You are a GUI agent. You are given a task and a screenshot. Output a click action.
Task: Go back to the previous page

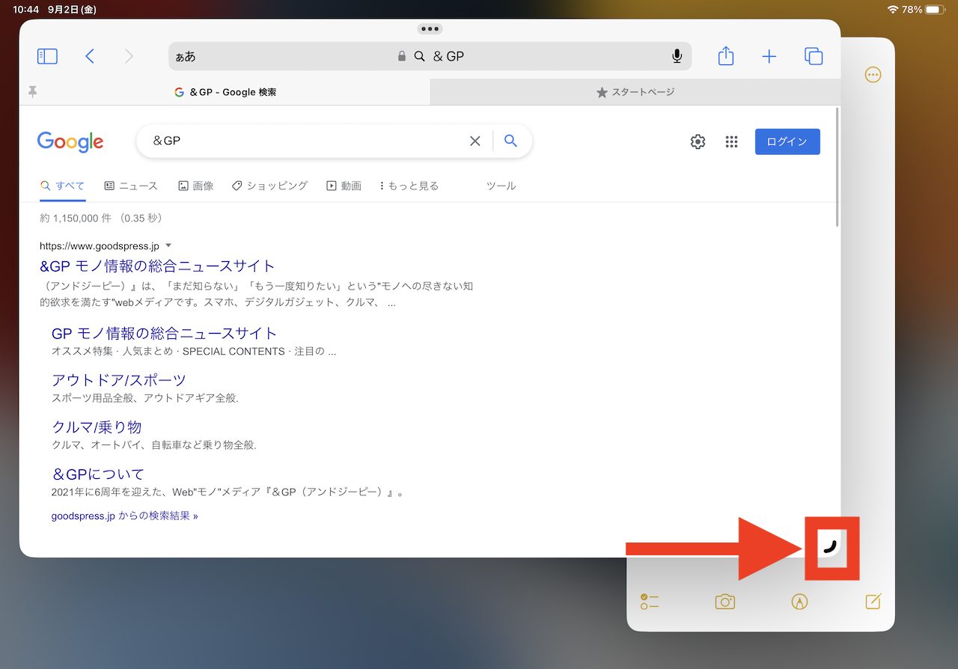(90, 56)
